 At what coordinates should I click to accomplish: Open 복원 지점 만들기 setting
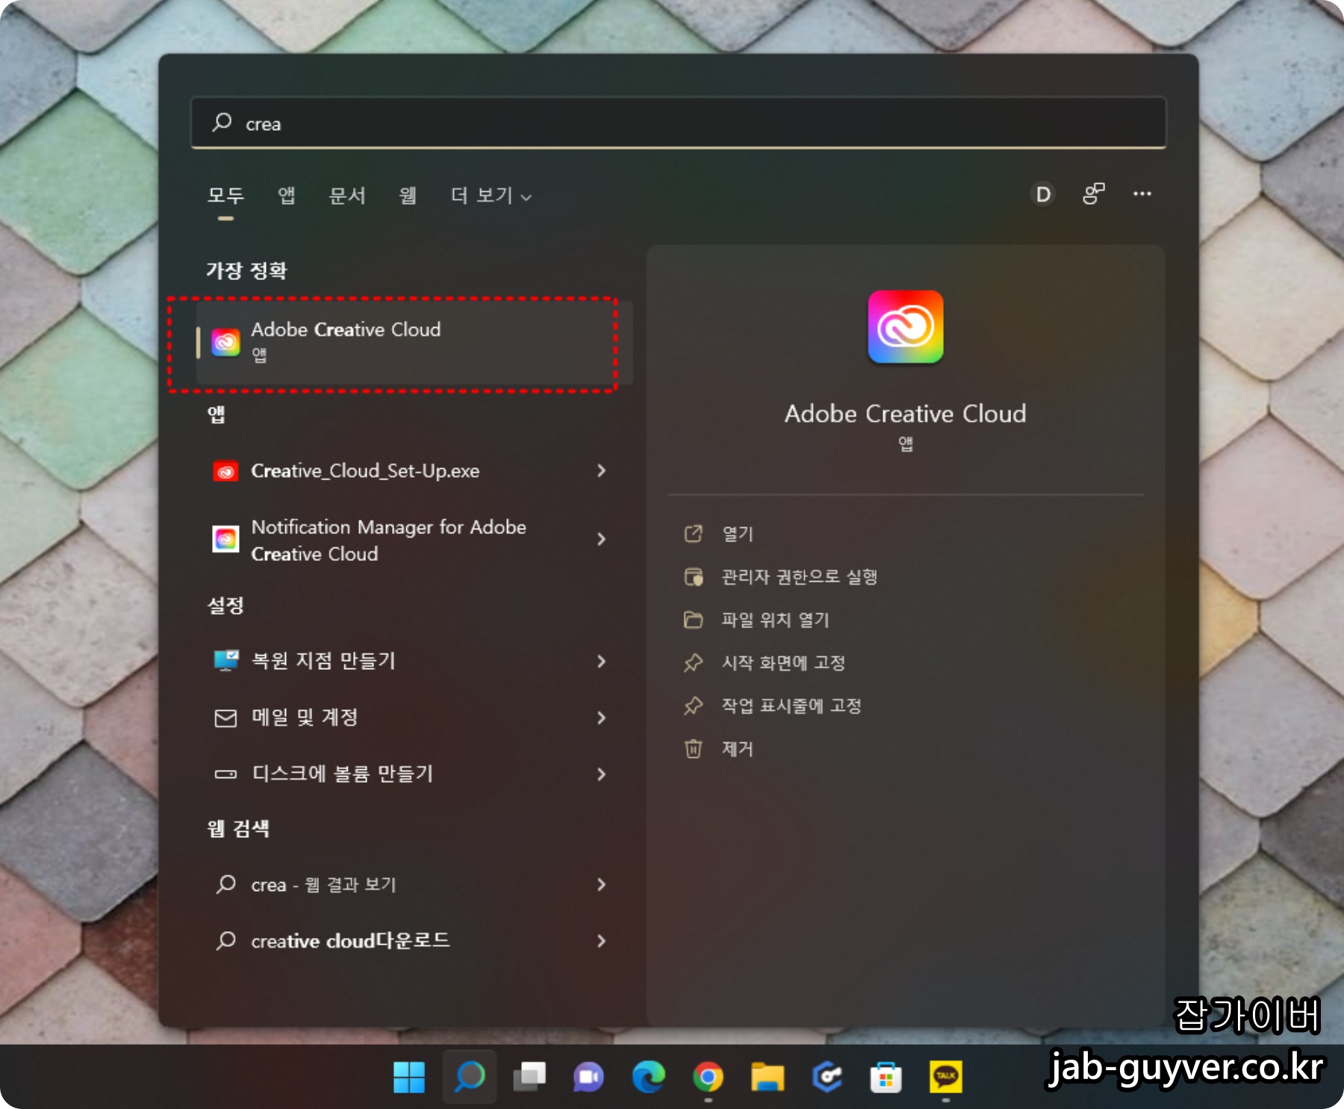323,661
